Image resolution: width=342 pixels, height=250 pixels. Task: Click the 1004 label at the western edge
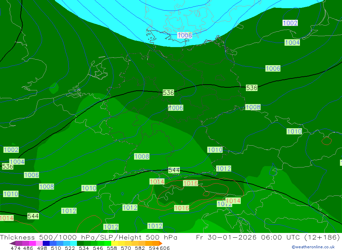tap(17, 162)
